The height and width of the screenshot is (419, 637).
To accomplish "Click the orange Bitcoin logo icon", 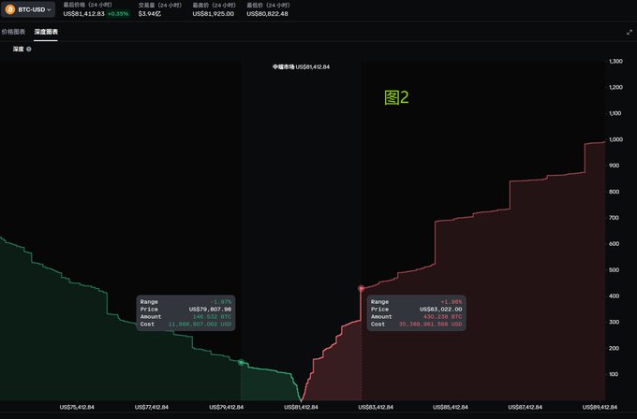I will (x=10, y=9).
